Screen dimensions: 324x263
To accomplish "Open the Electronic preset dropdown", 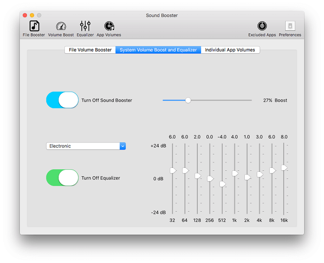I will pyautogui.click(x=86, y=146).
